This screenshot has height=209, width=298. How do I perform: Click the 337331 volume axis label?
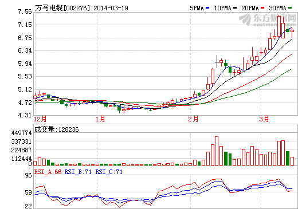tap(21, 141)
